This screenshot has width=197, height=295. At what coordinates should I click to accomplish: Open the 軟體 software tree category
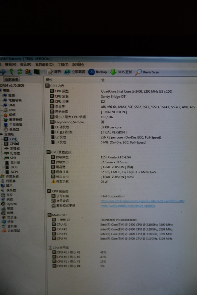[8, 213]
